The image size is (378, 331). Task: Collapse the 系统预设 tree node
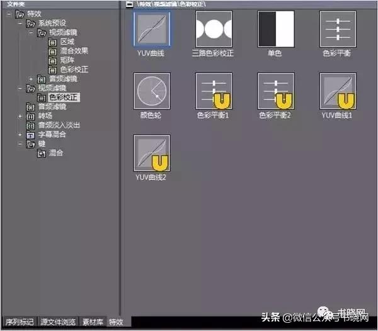point(20,23)
